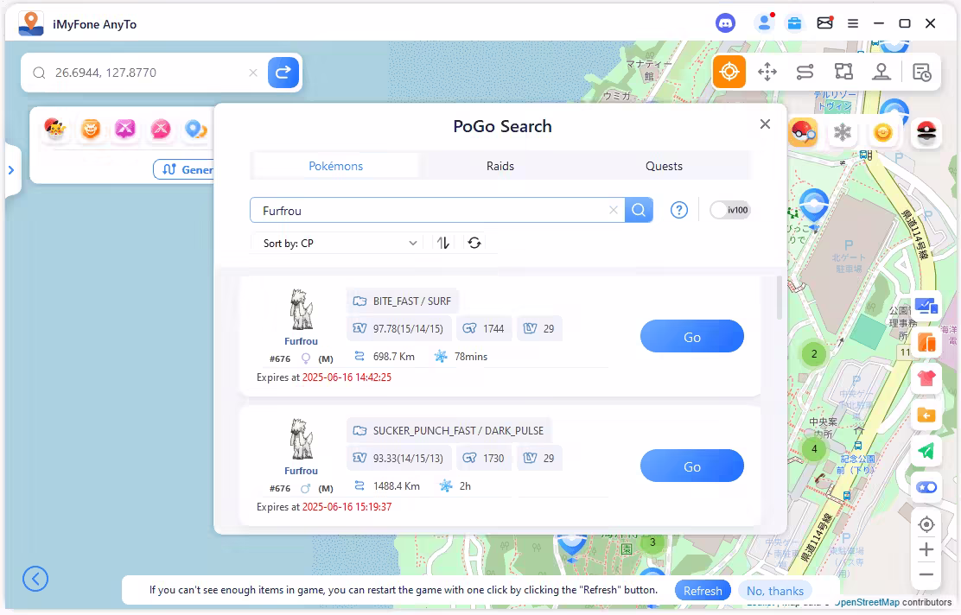Viewport: 961px width, 615px height.
Task: Select the Two-spot route mode icon
Action: [805, 72]
